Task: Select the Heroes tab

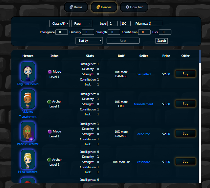Action: click(x=104, y=7)
